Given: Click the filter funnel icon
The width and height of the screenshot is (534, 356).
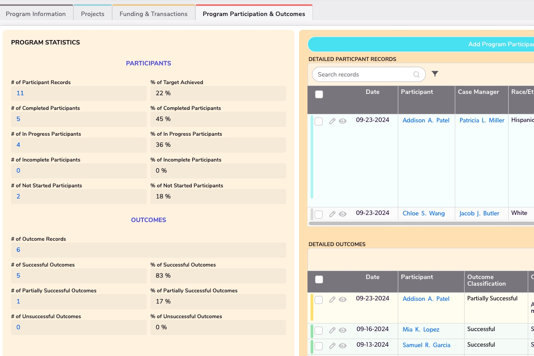Looking at the screenshot, I should pos(435,74).
